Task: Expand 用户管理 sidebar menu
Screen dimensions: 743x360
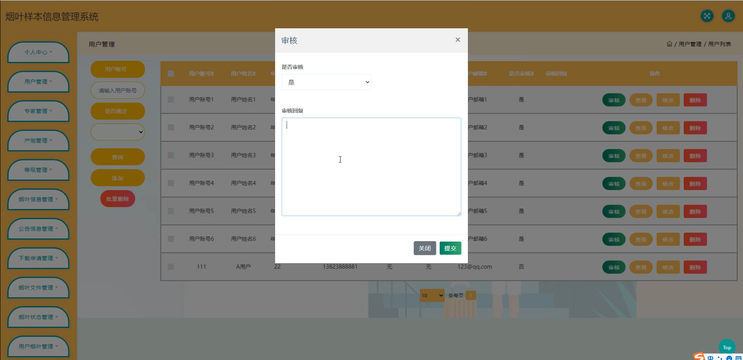Action: (x=38, y=82)
